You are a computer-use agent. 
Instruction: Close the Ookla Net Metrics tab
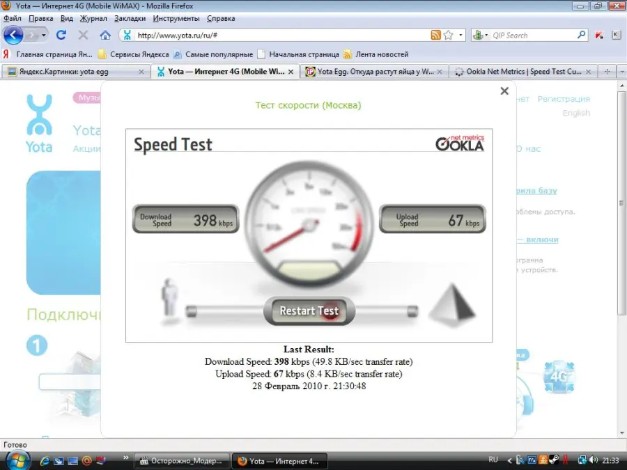click(588, 72)
